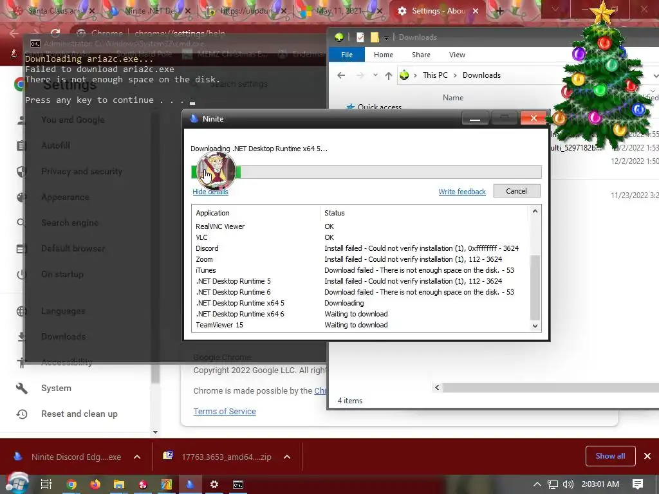The height and width of the screenshot is (494, 659).
Task: Switch to May 11, 2021 tab
Action: tap(339, 11)
